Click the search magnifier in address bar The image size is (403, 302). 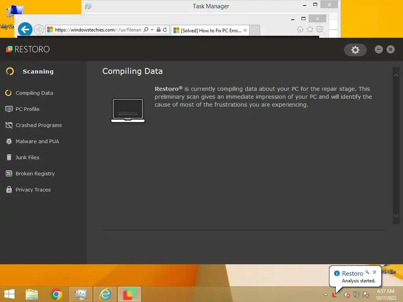pyautogui.click(x=146, y=29)
